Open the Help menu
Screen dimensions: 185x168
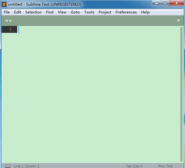(x=145, y=12)
